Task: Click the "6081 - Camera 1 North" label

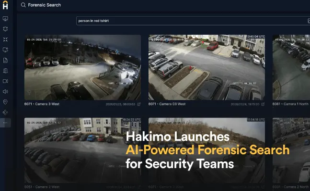Action: click(x=290, y=104)
